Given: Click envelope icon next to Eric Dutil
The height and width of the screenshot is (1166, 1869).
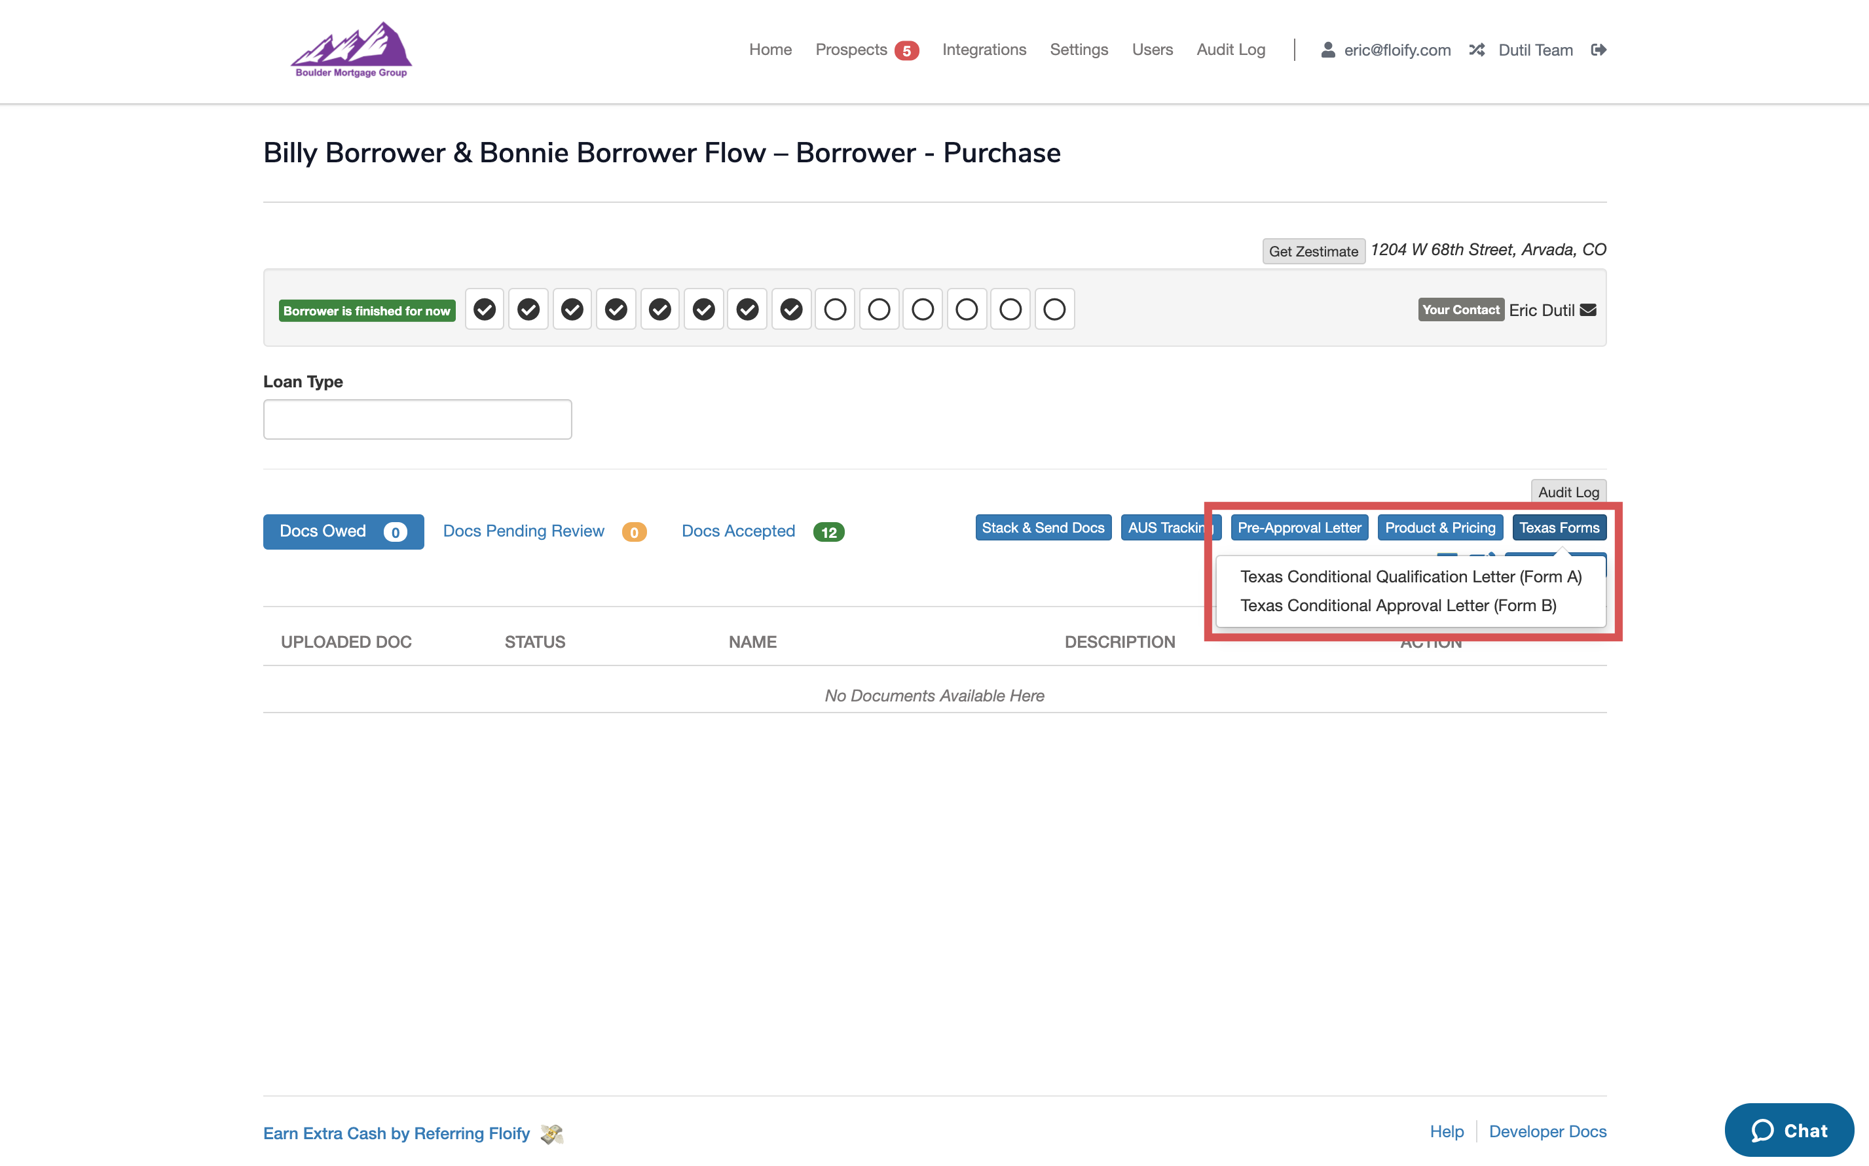Looking at the screenshot, I should (x=1588, y=310).
